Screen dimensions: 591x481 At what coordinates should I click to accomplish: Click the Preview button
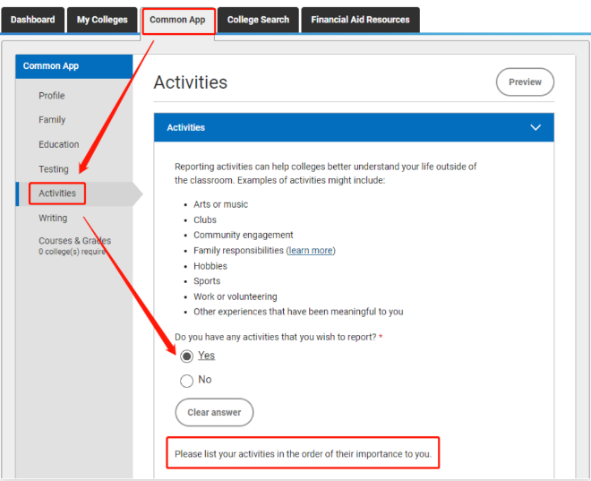tap(525, 82)
